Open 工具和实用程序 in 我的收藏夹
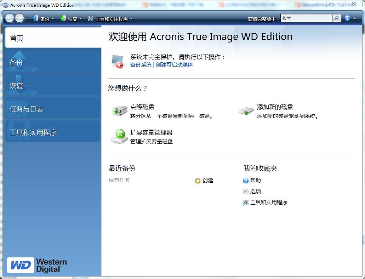This screenshot has height=279, width=365. (269, 203)
